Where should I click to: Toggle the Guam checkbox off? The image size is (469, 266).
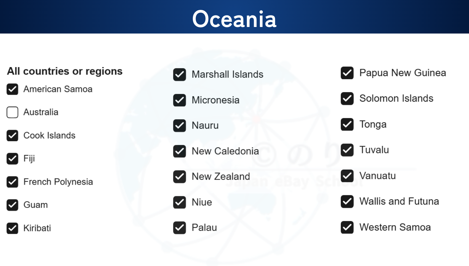(x=12, y=205)
